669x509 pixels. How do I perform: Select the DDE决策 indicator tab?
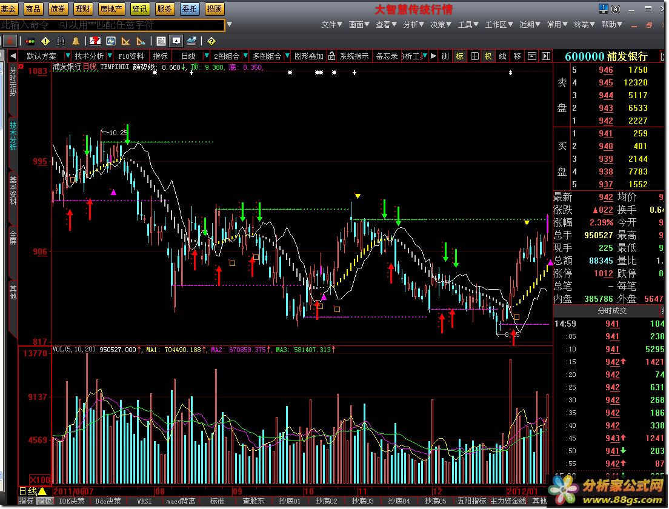72,501
